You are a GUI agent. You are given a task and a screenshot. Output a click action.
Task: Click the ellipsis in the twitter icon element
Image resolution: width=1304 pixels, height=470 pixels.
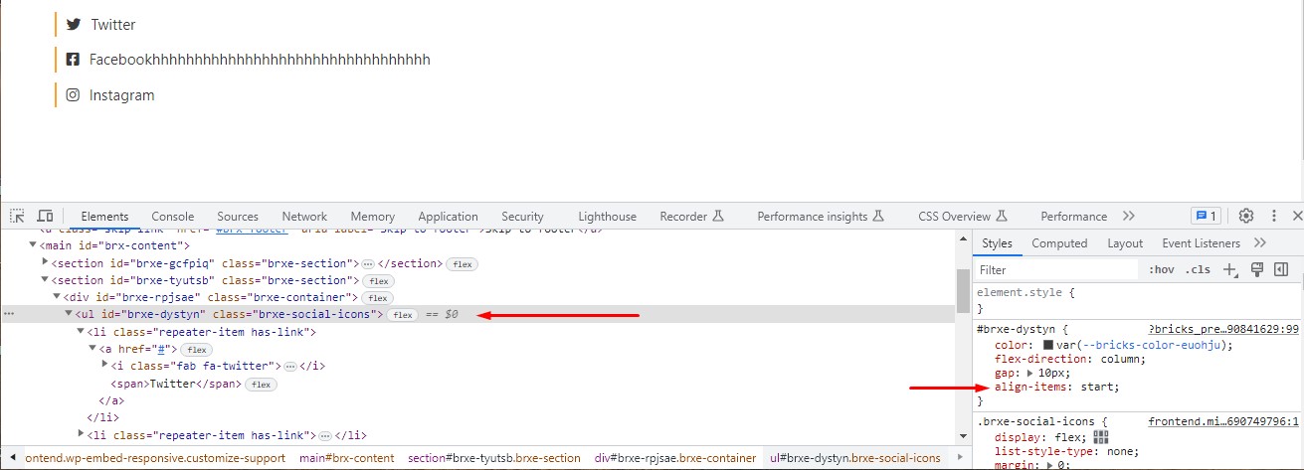pos(290,366)
